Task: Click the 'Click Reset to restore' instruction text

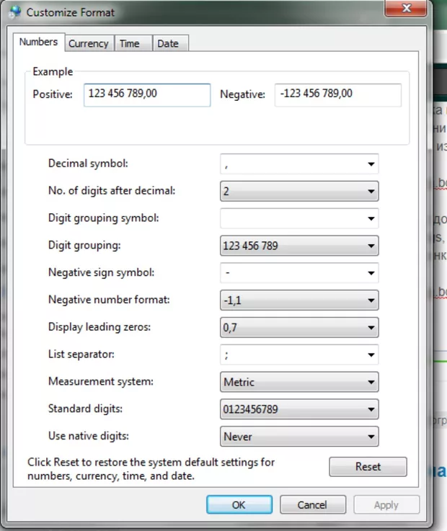Action: [151, 469]
